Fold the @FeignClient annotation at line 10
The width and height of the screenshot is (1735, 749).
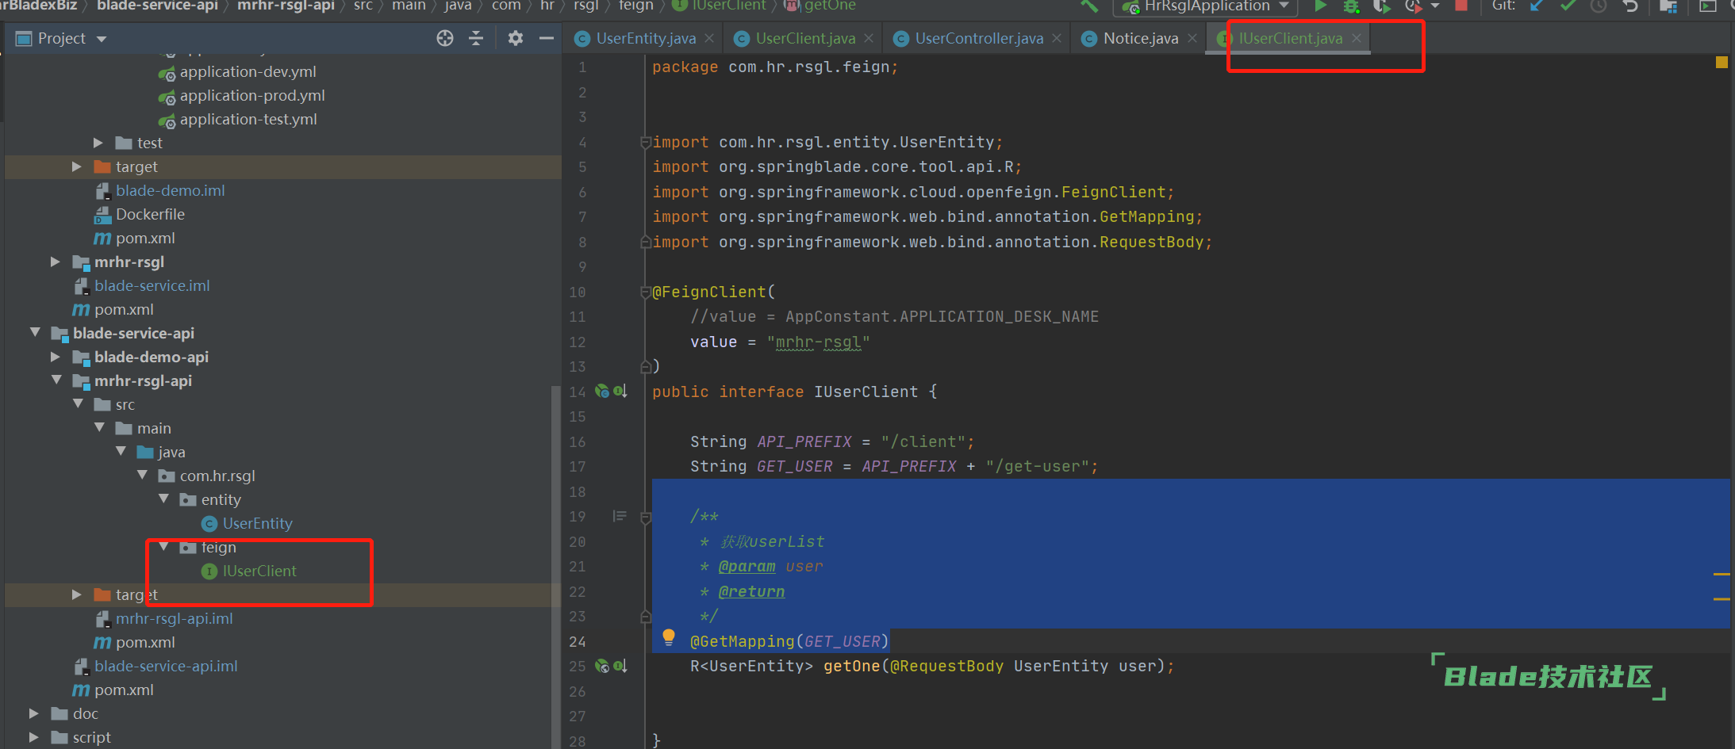pyautogui.click(x=646, y=292)
